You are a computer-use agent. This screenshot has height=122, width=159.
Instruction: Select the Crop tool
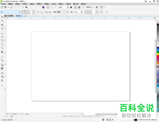(x=2, y=25)
